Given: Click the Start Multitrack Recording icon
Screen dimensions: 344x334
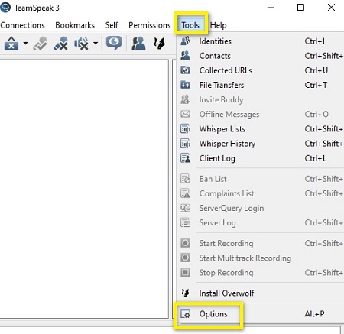Looking at the screenshot, I should tap(185, 258).
